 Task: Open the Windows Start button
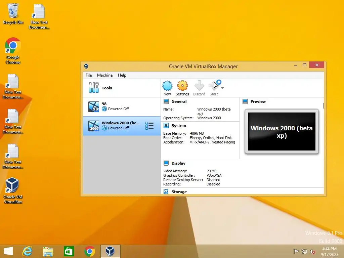8,251
